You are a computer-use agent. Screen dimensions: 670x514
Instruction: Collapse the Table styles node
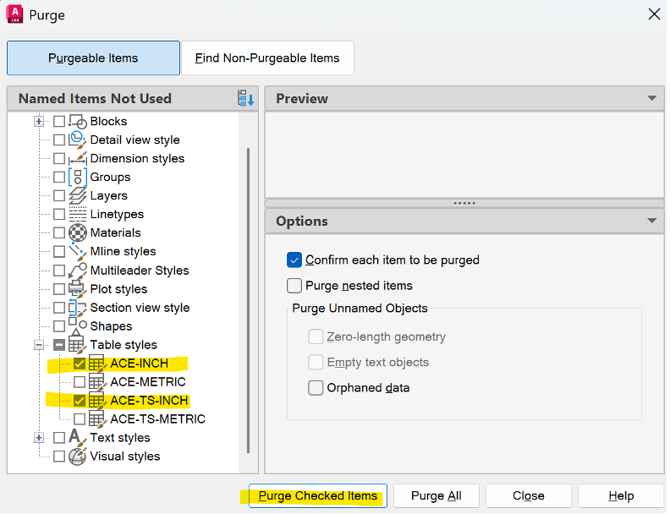coord(39,345)
